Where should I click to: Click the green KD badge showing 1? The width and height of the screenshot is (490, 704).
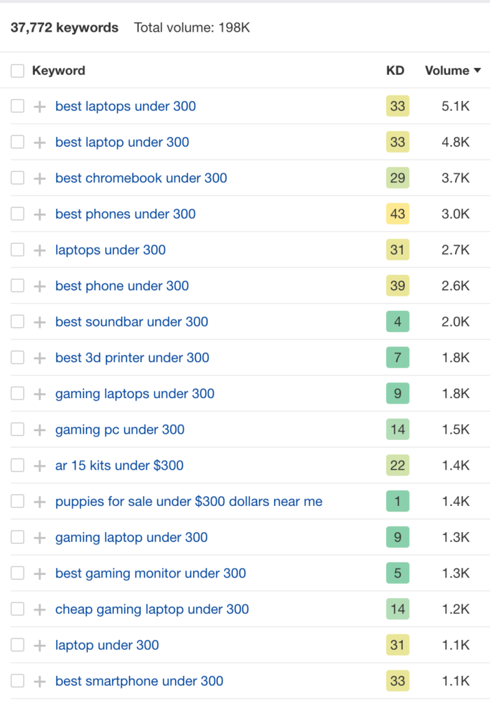pyautogui.click(x=397, y=501)
